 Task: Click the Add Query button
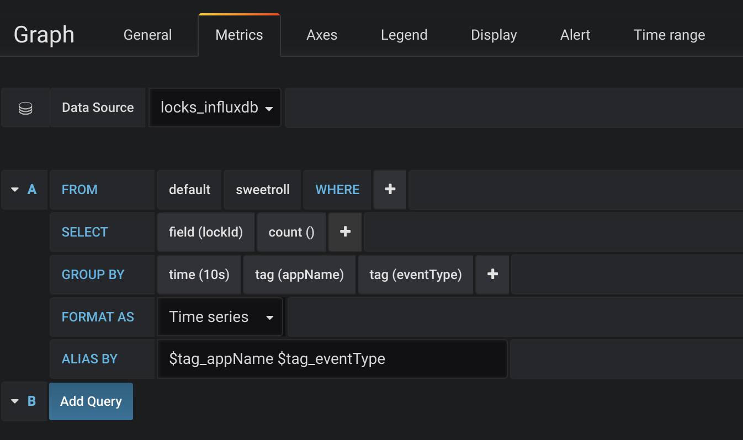(91, 401)
